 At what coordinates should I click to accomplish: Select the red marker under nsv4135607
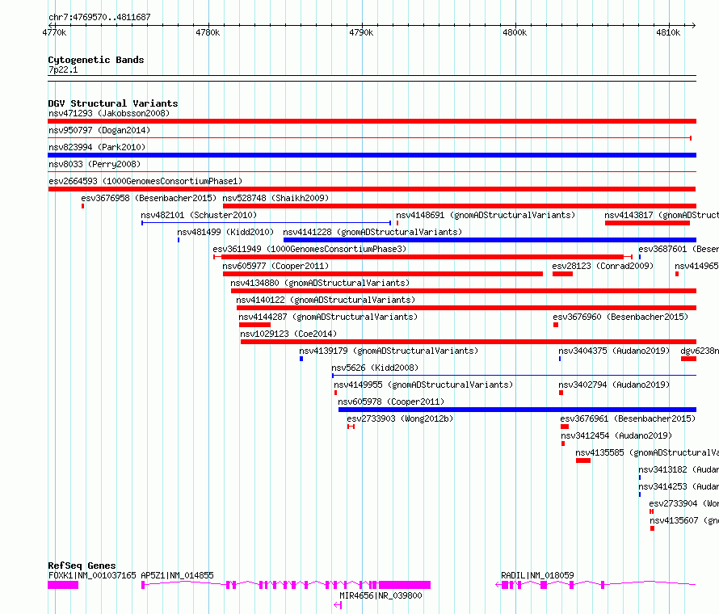tap(652, 528)
